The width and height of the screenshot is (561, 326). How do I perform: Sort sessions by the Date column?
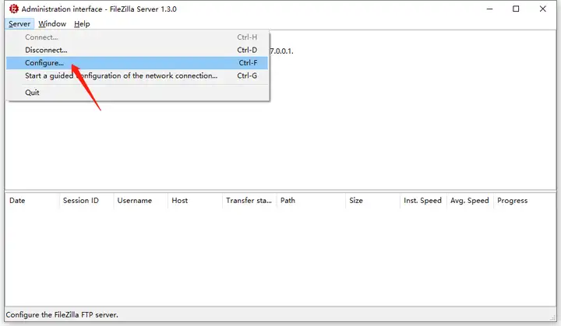pyautogui.click(x=32, y=201)
